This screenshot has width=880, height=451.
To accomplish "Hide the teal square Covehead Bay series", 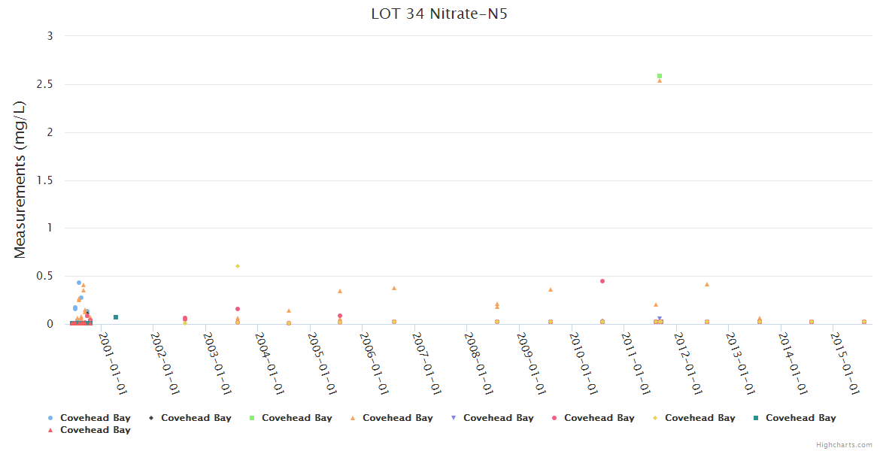I will [x=800, y=418].
